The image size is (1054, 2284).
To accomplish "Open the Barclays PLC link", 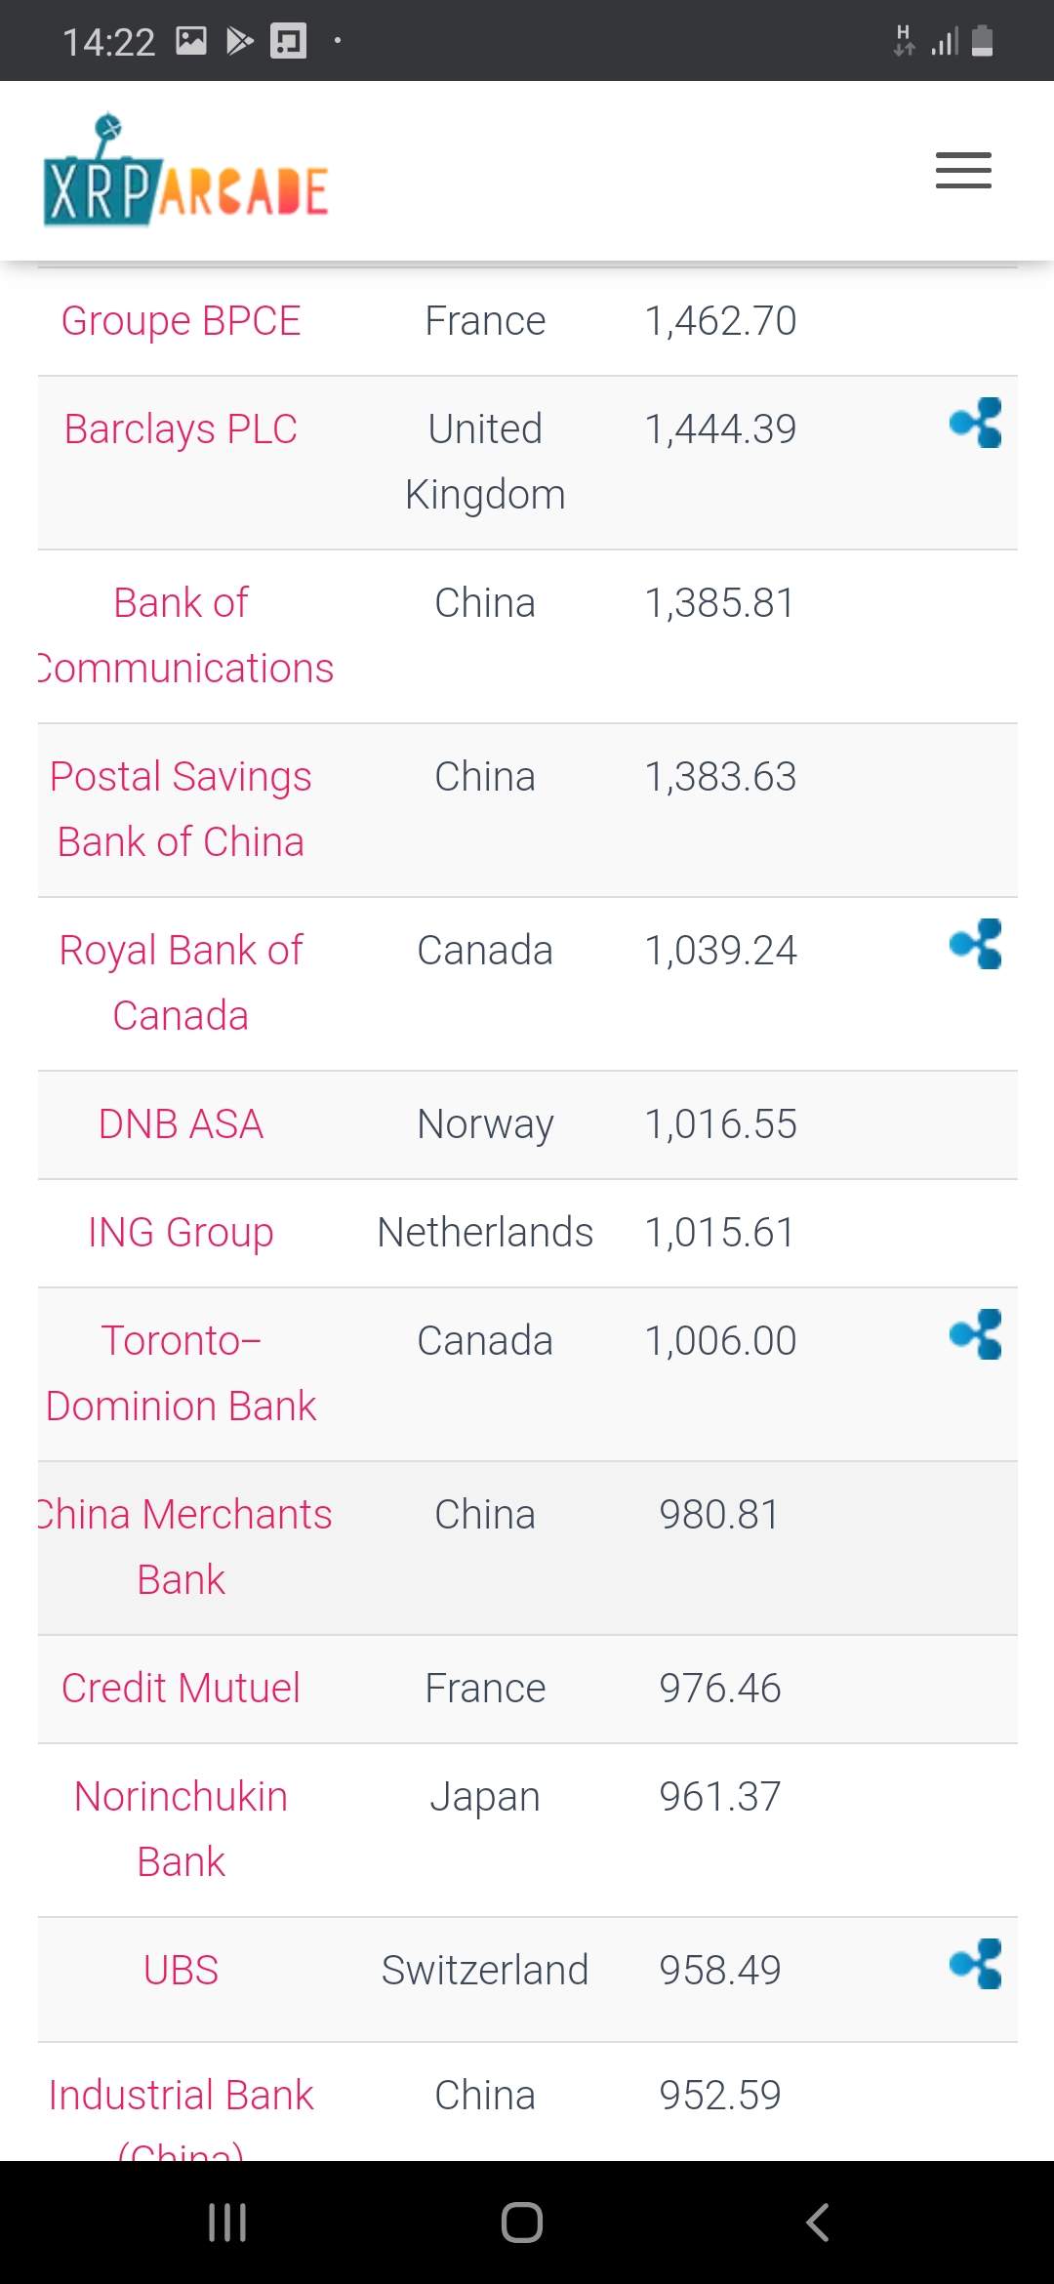I will pos(181,429).
